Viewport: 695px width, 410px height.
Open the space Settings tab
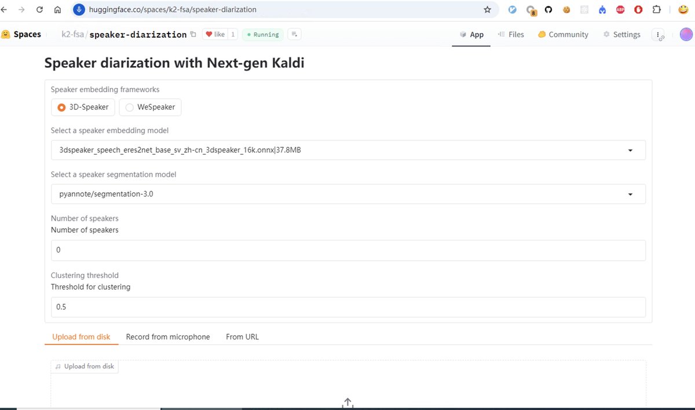(621, 35)
